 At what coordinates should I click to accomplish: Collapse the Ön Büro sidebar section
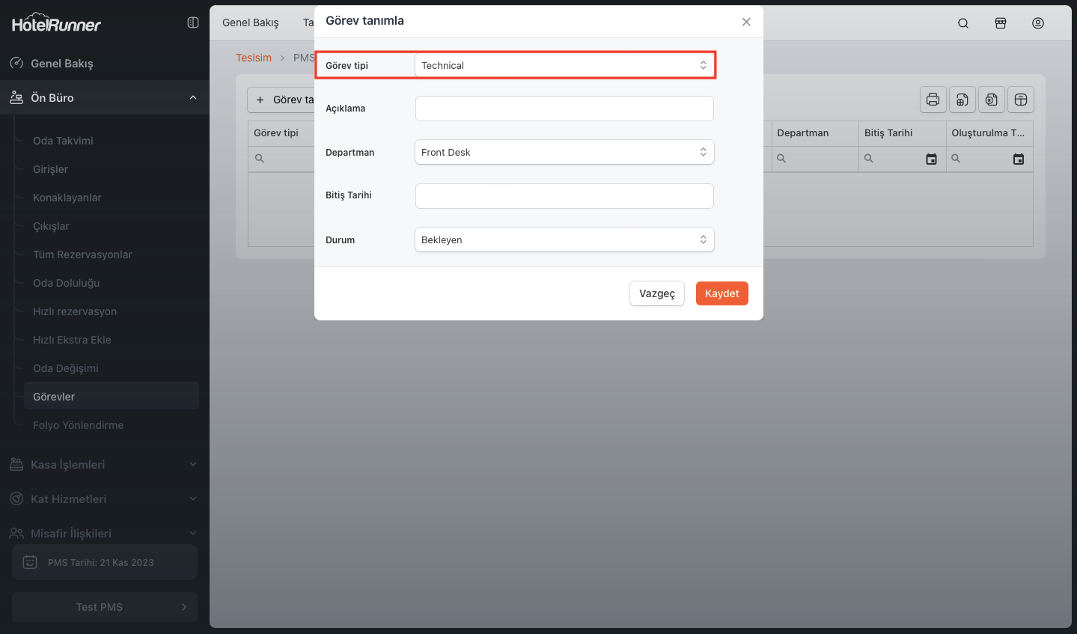click(x=193, y=98)
